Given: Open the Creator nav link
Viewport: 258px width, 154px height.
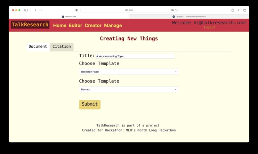Looking at the screenshot, I should (93, 25).
